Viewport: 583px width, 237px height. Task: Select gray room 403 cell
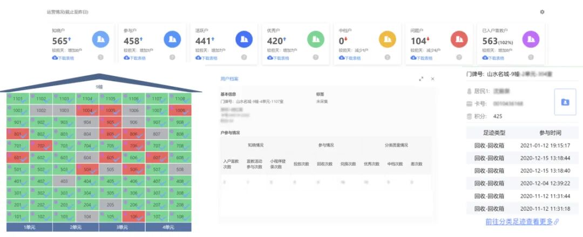coord(64,182)
